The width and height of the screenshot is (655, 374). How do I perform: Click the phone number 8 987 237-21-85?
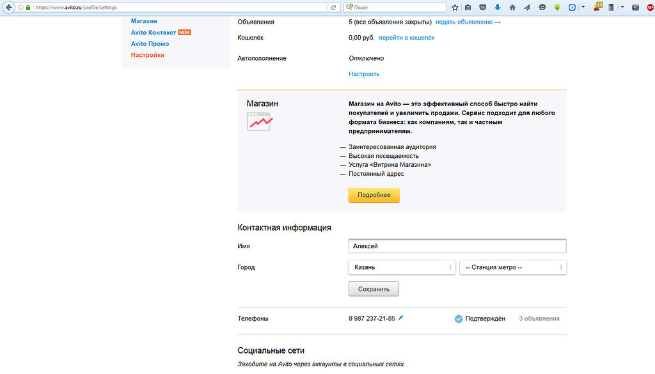[x=372, y=318]
